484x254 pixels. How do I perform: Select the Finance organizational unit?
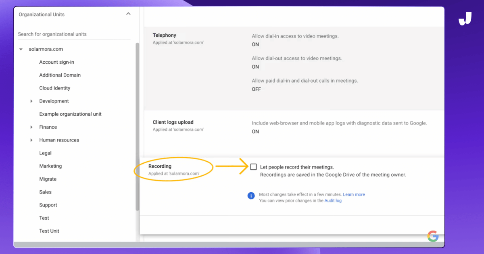pos(48,127)
